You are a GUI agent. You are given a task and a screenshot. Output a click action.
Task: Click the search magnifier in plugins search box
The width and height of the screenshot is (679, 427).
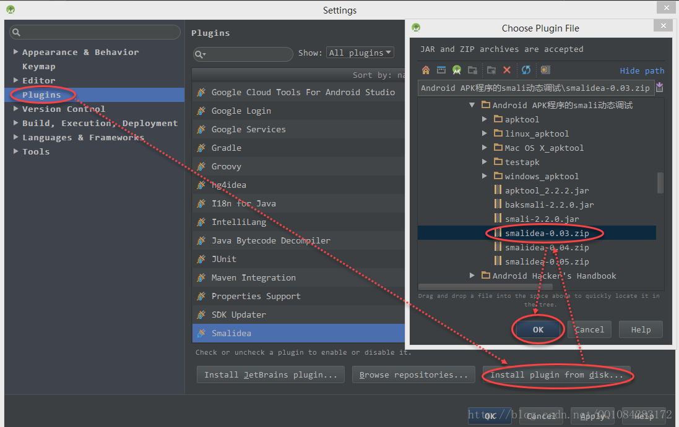click(x=200, y=54)
